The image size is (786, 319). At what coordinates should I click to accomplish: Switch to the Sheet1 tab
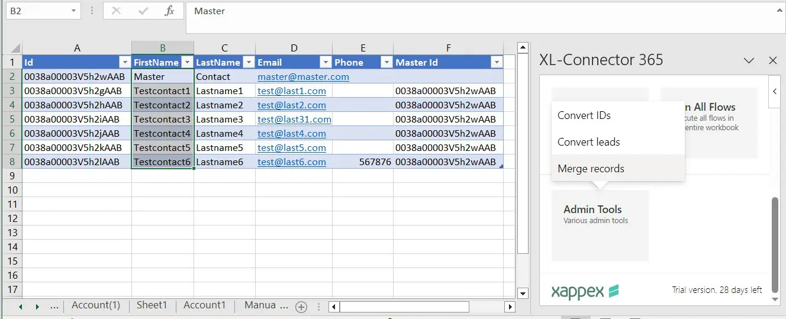click(152, 305)
